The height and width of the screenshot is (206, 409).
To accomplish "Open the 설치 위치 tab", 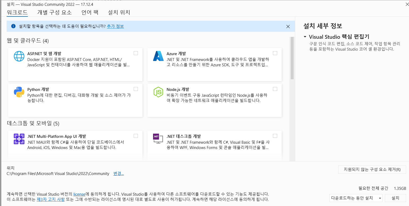I will [x=119, y=12].
